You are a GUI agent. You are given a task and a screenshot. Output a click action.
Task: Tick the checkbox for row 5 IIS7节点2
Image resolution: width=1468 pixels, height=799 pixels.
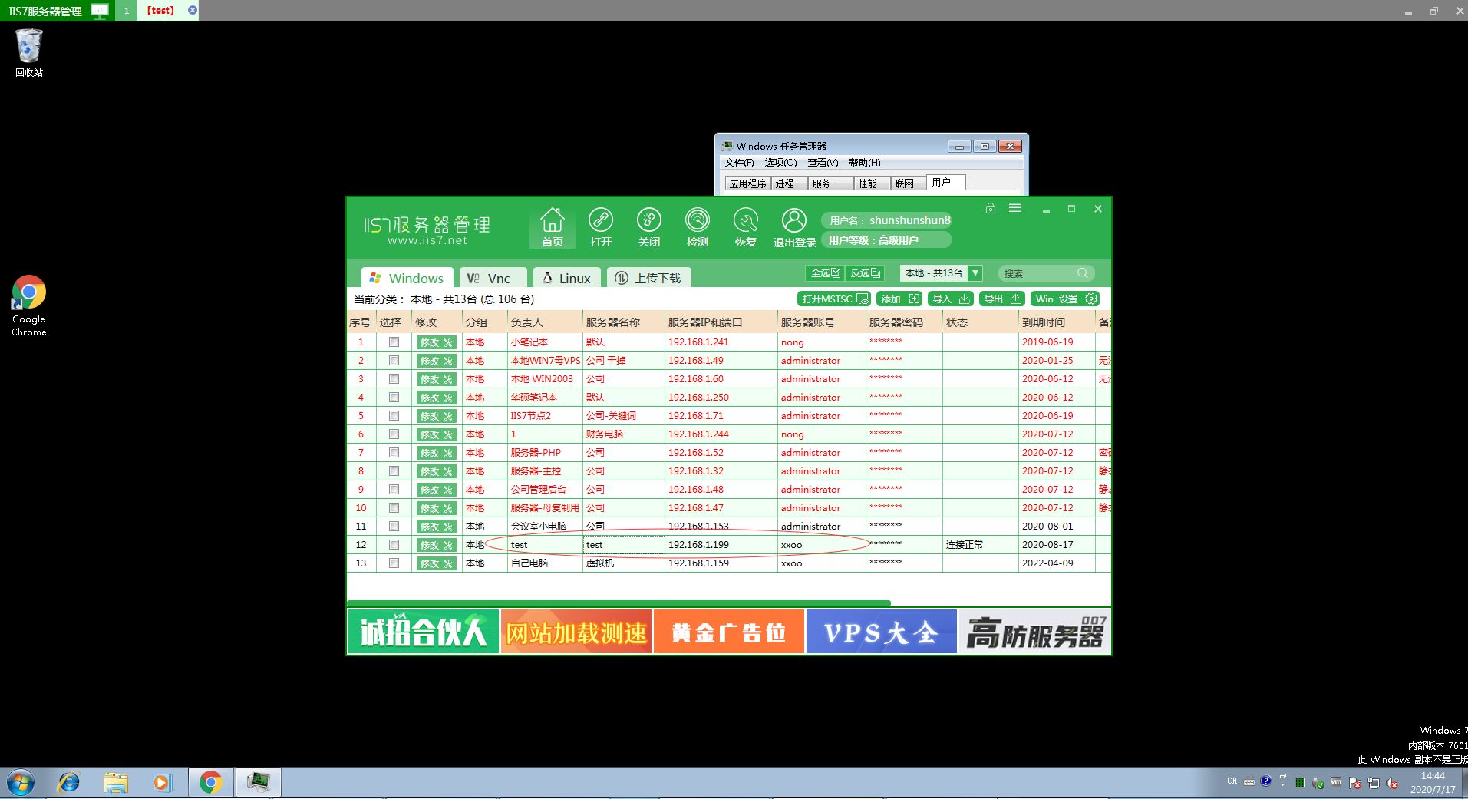point(394,416)
